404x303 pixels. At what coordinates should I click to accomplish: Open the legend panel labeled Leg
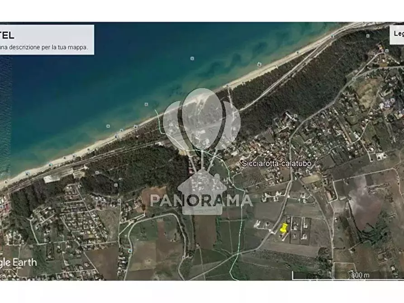(399, 33)
